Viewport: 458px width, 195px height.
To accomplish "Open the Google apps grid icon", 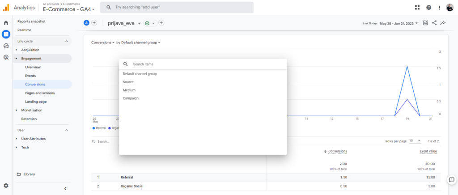I will (417, 8).
